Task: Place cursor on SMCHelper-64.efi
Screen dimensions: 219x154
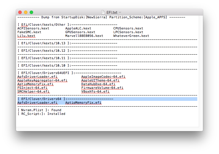Action: 33,91
